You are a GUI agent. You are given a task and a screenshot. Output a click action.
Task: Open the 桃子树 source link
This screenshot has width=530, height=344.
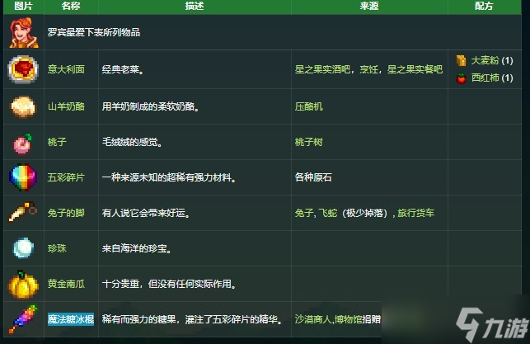tap(308, 142)
